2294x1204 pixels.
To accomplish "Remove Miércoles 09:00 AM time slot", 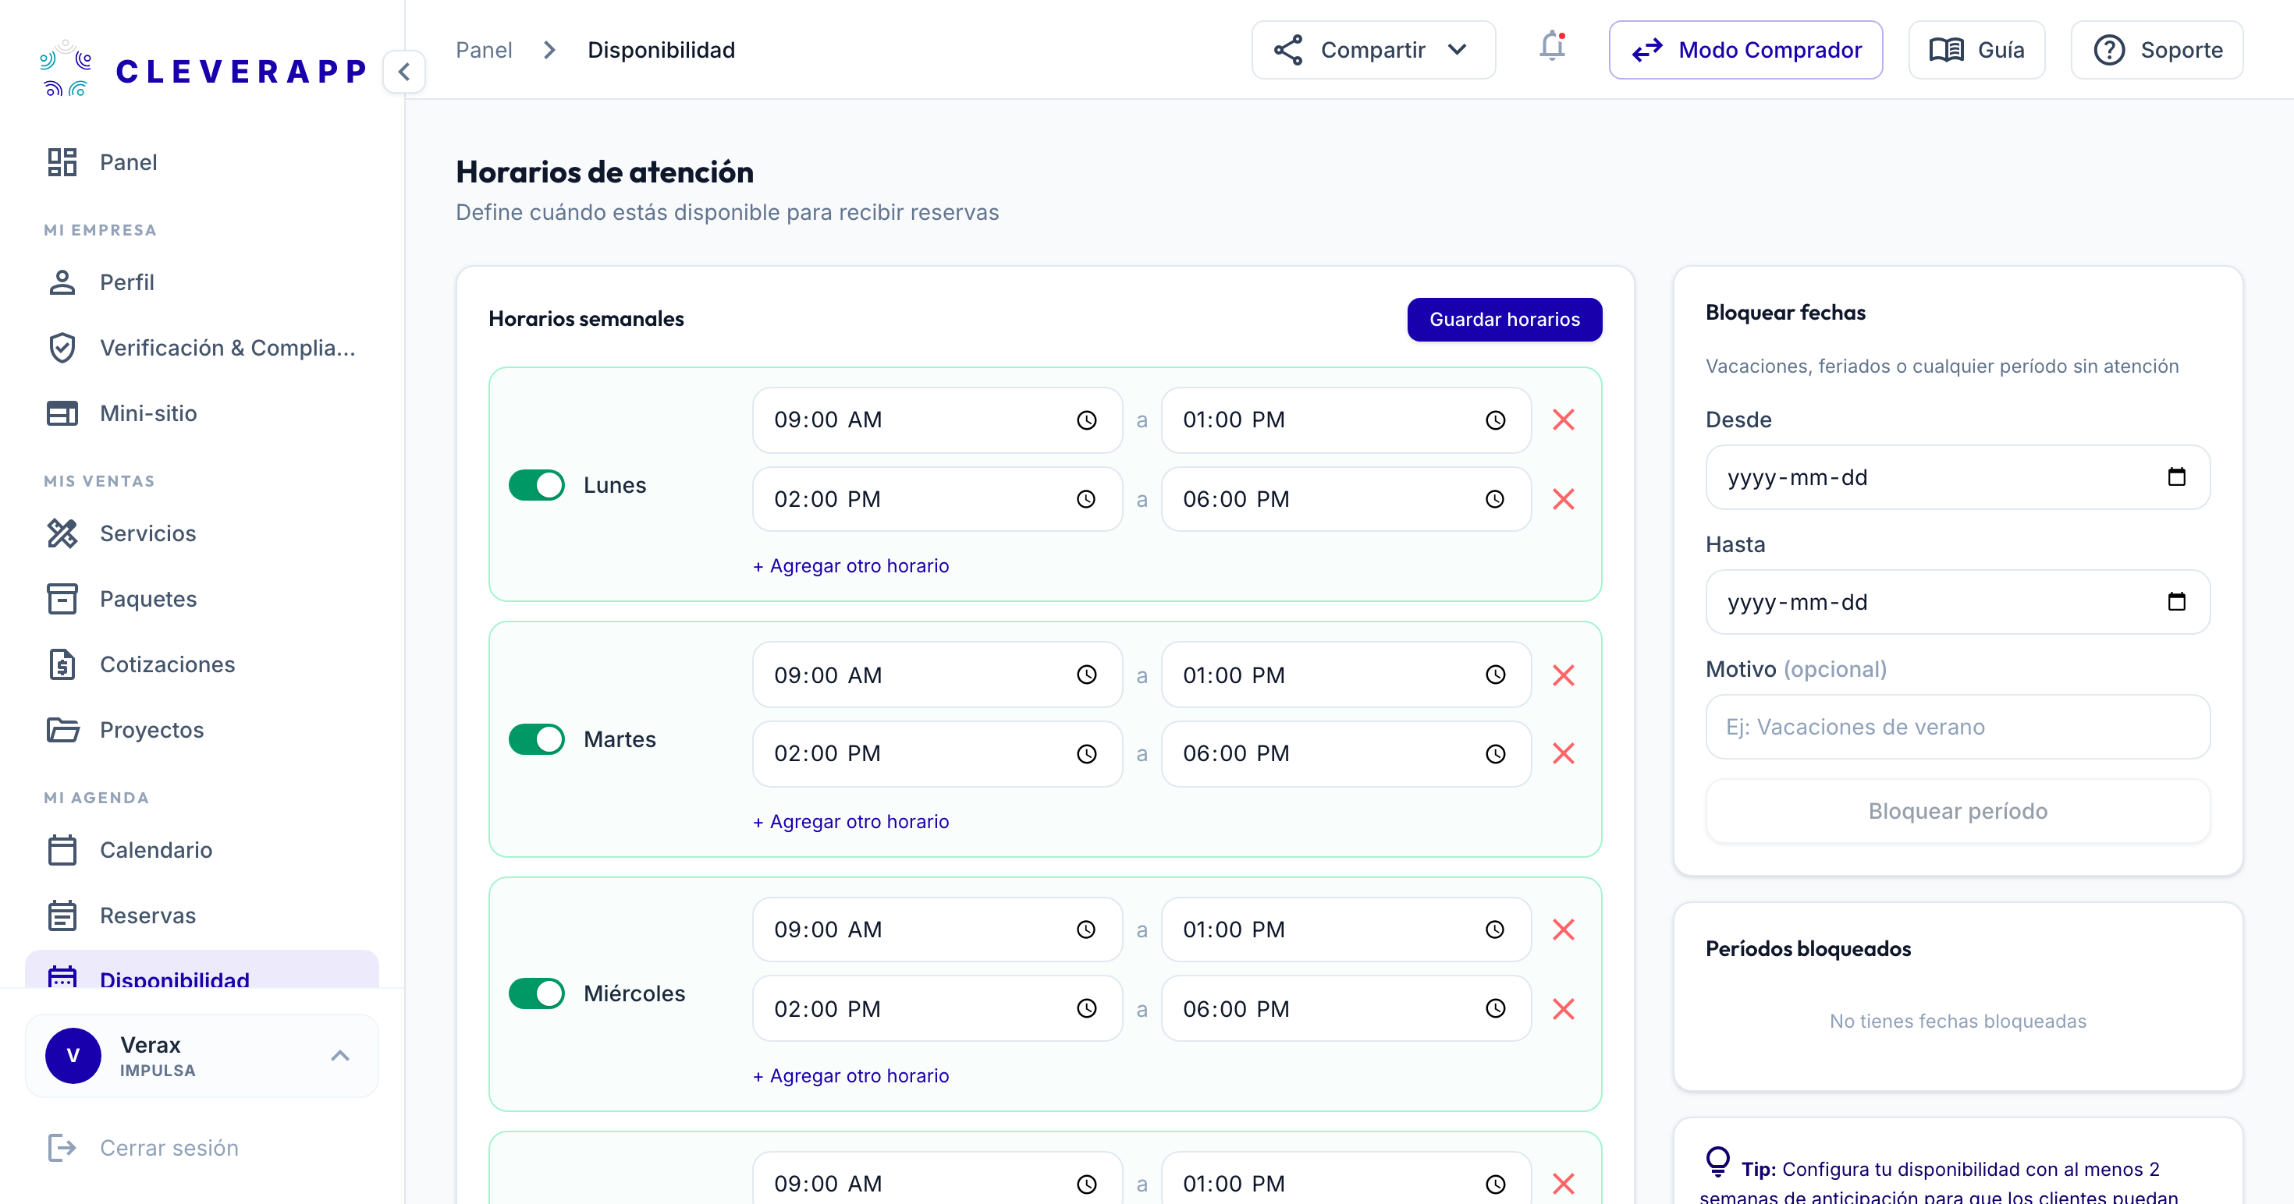I will [1564, 930].
